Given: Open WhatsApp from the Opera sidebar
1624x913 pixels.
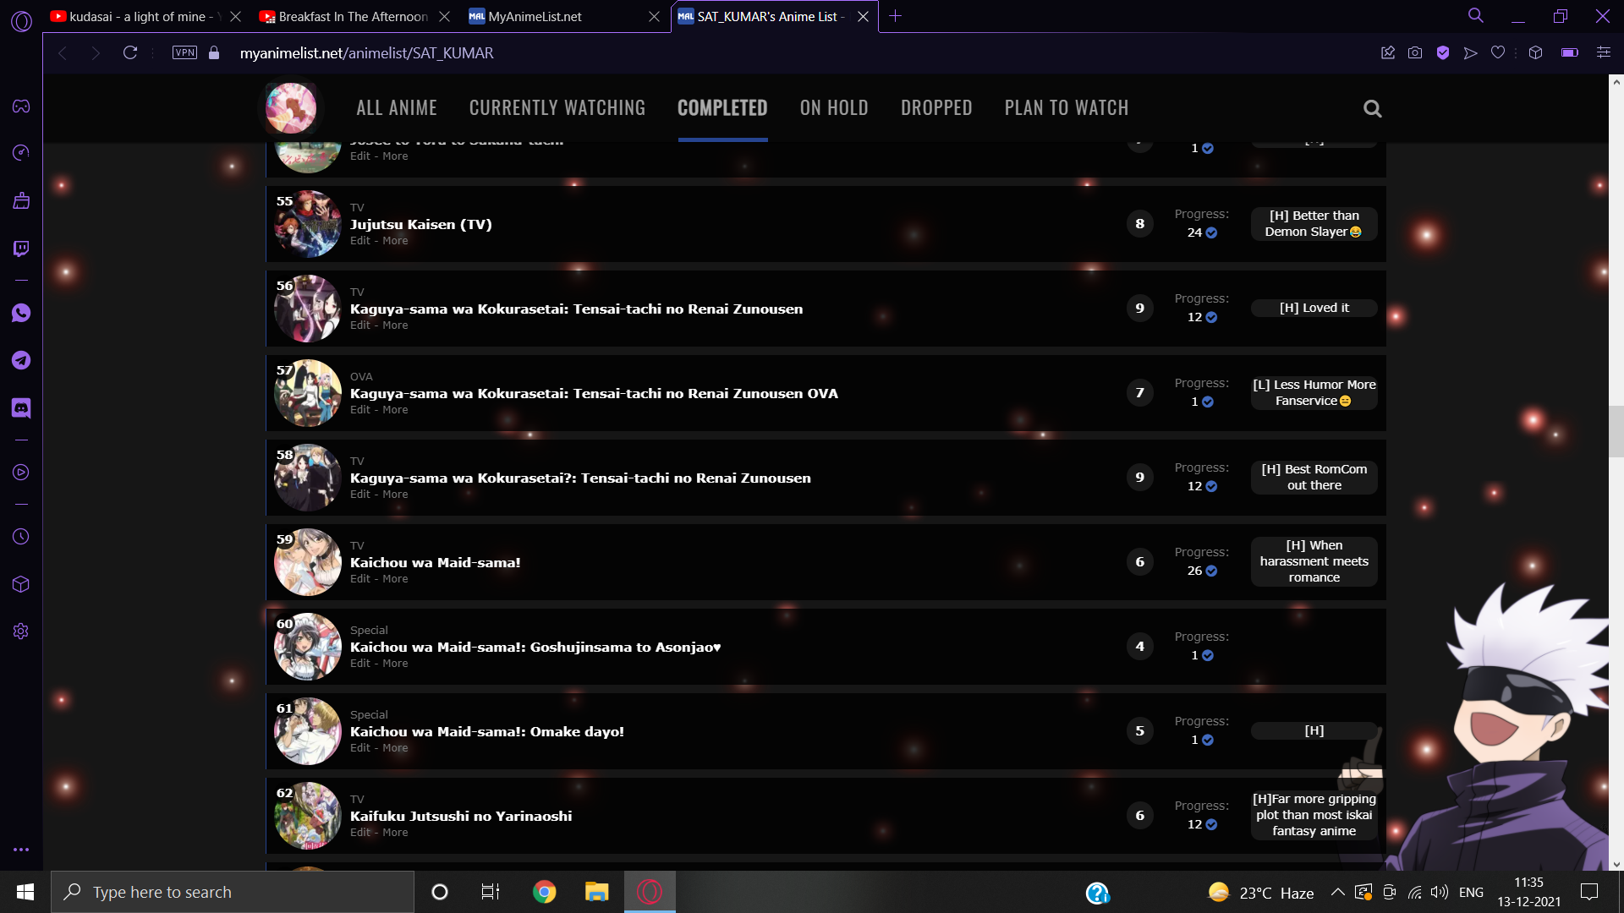Looking at the screenshot, I should click(21, 314).
